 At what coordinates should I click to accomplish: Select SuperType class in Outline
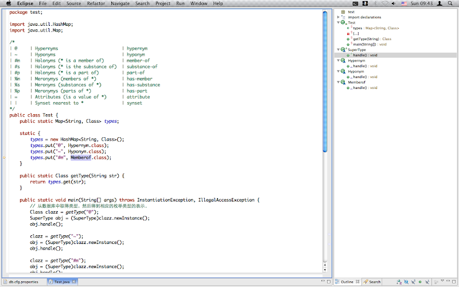[357, 50]
